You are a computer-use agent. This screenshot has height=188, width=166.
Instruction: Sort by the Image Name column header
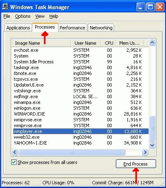coord(41,43)
